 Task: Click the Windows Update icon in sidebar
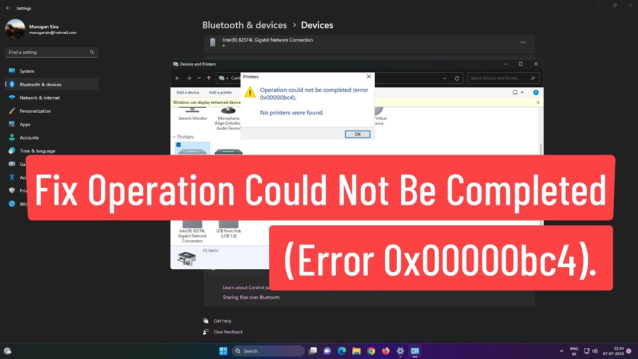coord(12,204)
